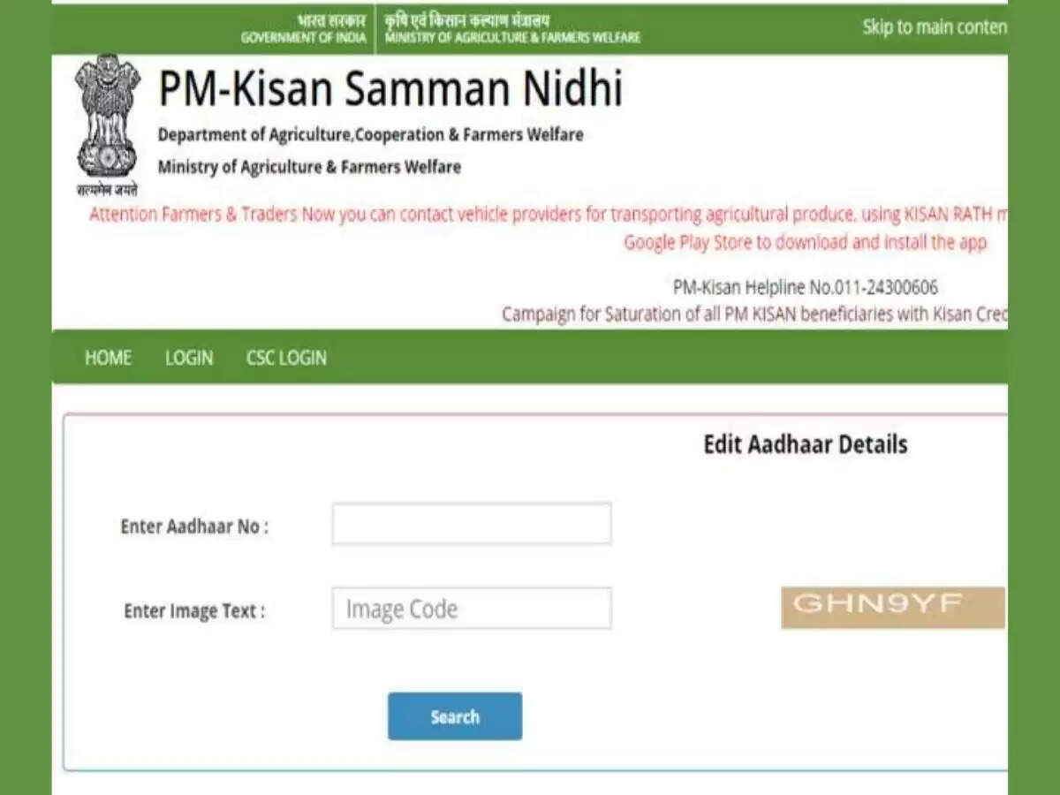Follow the Skip to main content link
Screen dimensions: 1060x795
pos(935,27)
